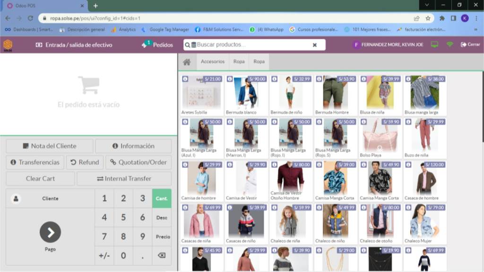
Task: Click the home category icon
Action: tap(187, 62)
